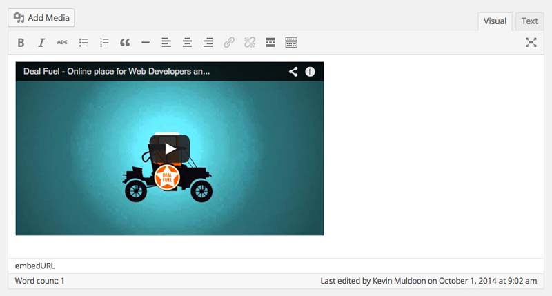Click the Deal Fuel video title
Screen dimensions: 552x296
coord(117,72)
